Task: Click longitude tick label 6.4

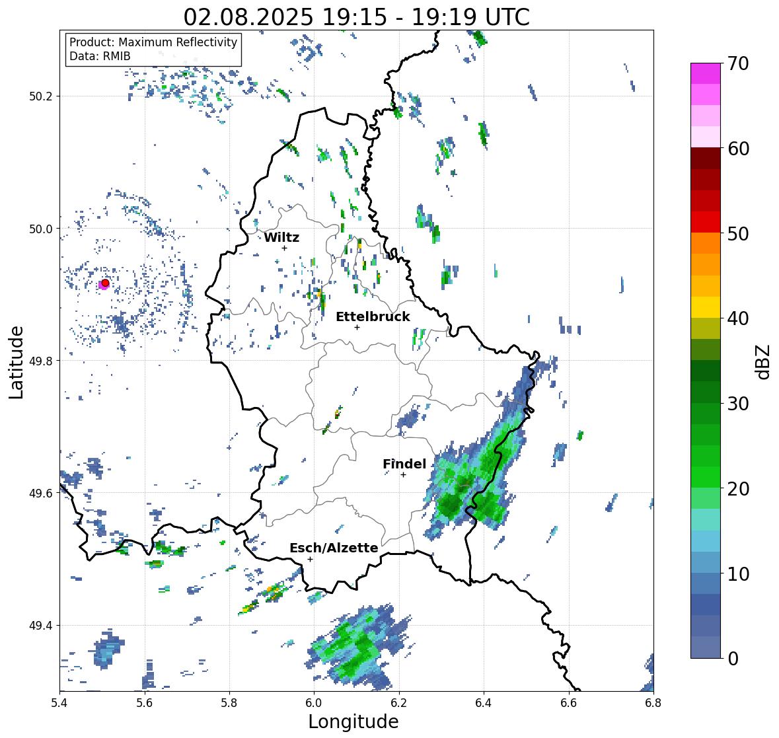Action: point(484,702)
